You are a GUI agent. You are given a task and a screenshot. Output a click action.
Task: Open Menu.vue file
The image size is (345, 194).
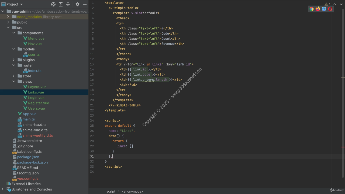click(36, 38)
